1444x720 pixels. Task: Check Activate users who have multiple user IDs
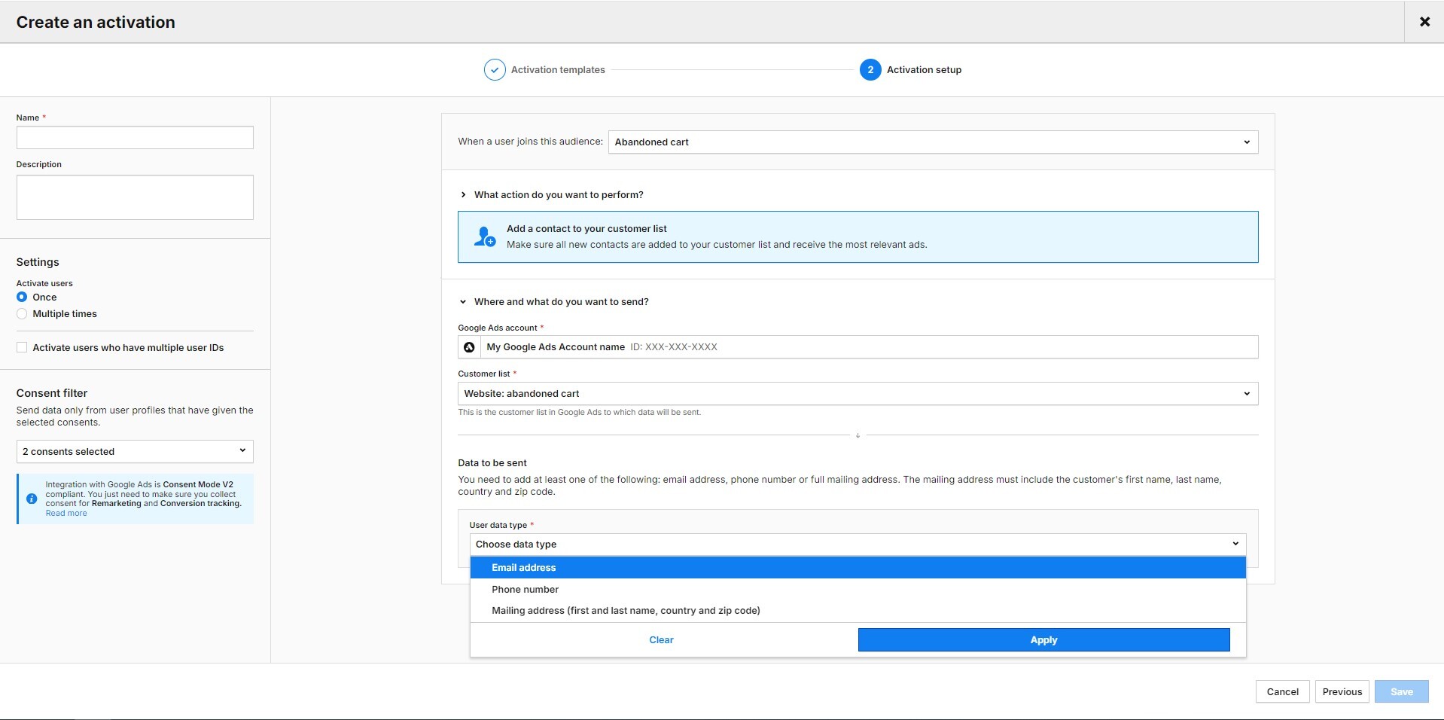pyautogui.click(x=22, y=347)
